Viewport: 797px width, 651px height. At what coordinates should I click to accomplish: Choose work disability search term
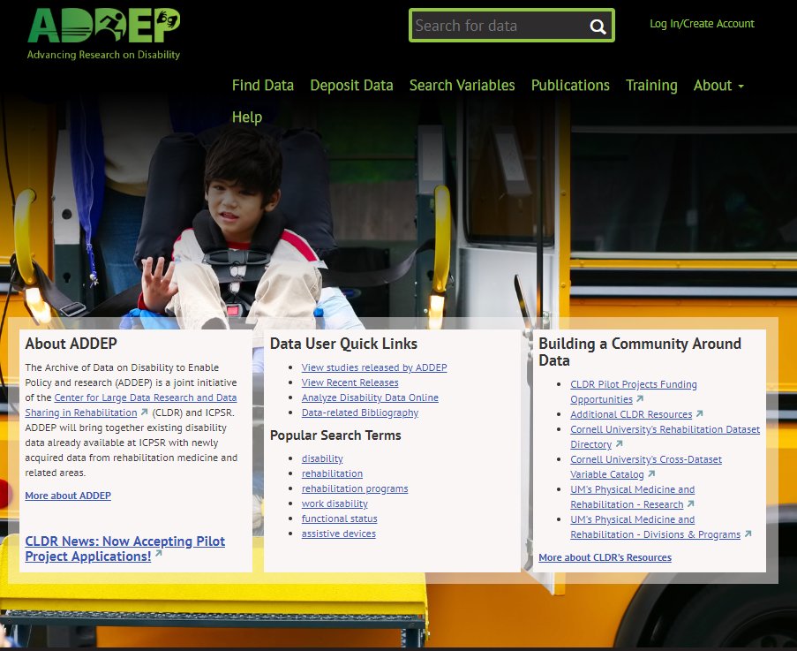point(335,503)
